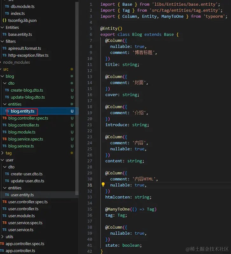
Task: Select blog.entity.ts in the file tree
Action: (23, 111)
